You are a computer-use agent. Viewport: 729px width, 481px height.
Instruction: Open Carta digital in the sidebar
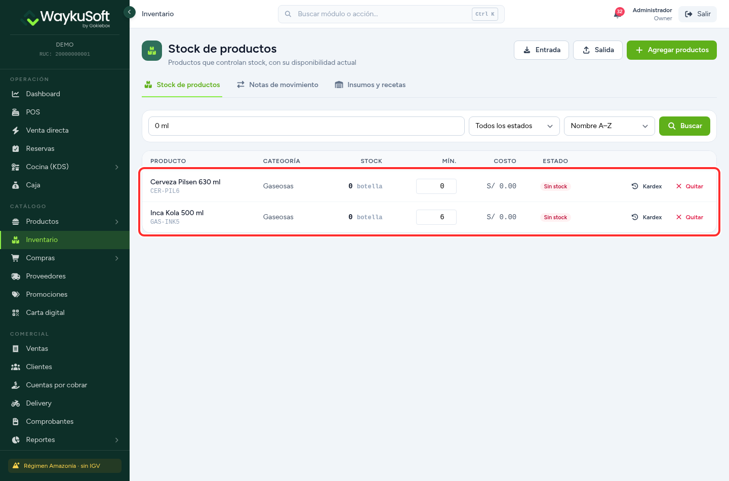(x=65, y=312)
